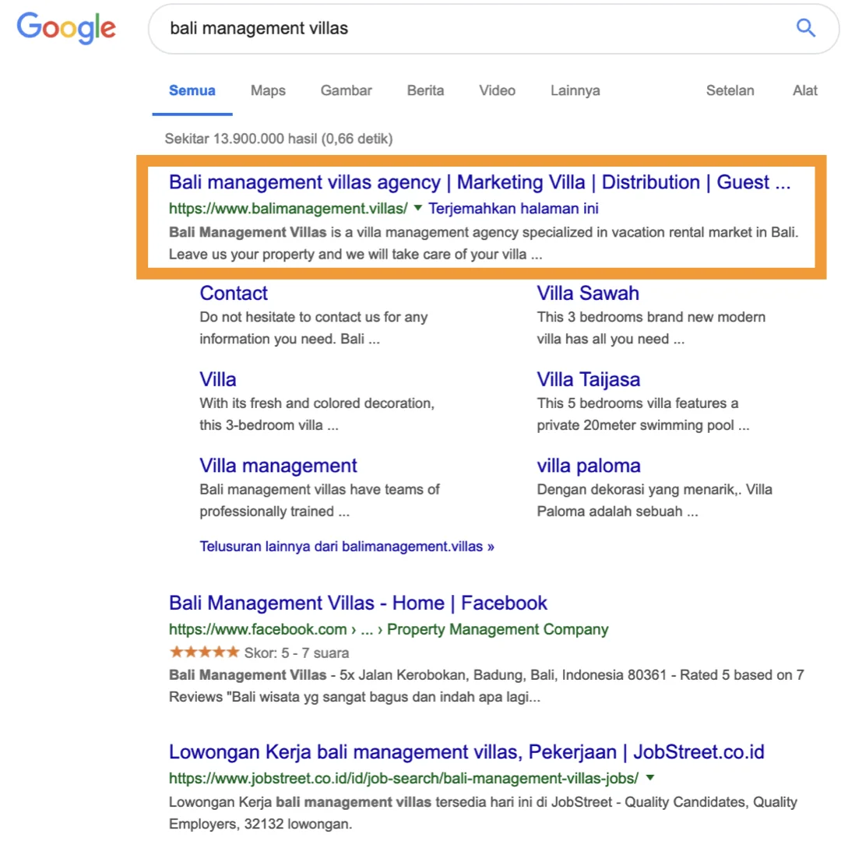The width and height of the screenshot is (841, 841).
Task: Select the Semua tab
Action: click(x=192, y=90)
